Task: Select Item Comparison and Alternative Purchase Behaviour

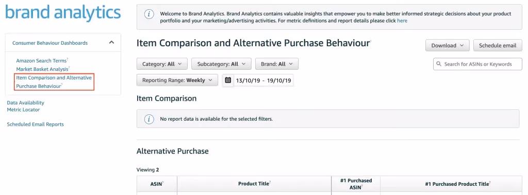Action: tap(54, 82)
